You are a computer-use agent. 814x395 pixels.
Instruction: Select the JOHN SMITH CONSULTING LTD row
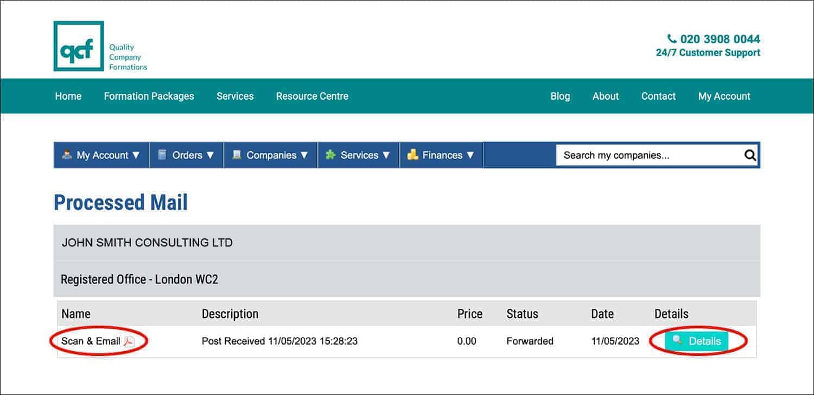coord(148,242)
